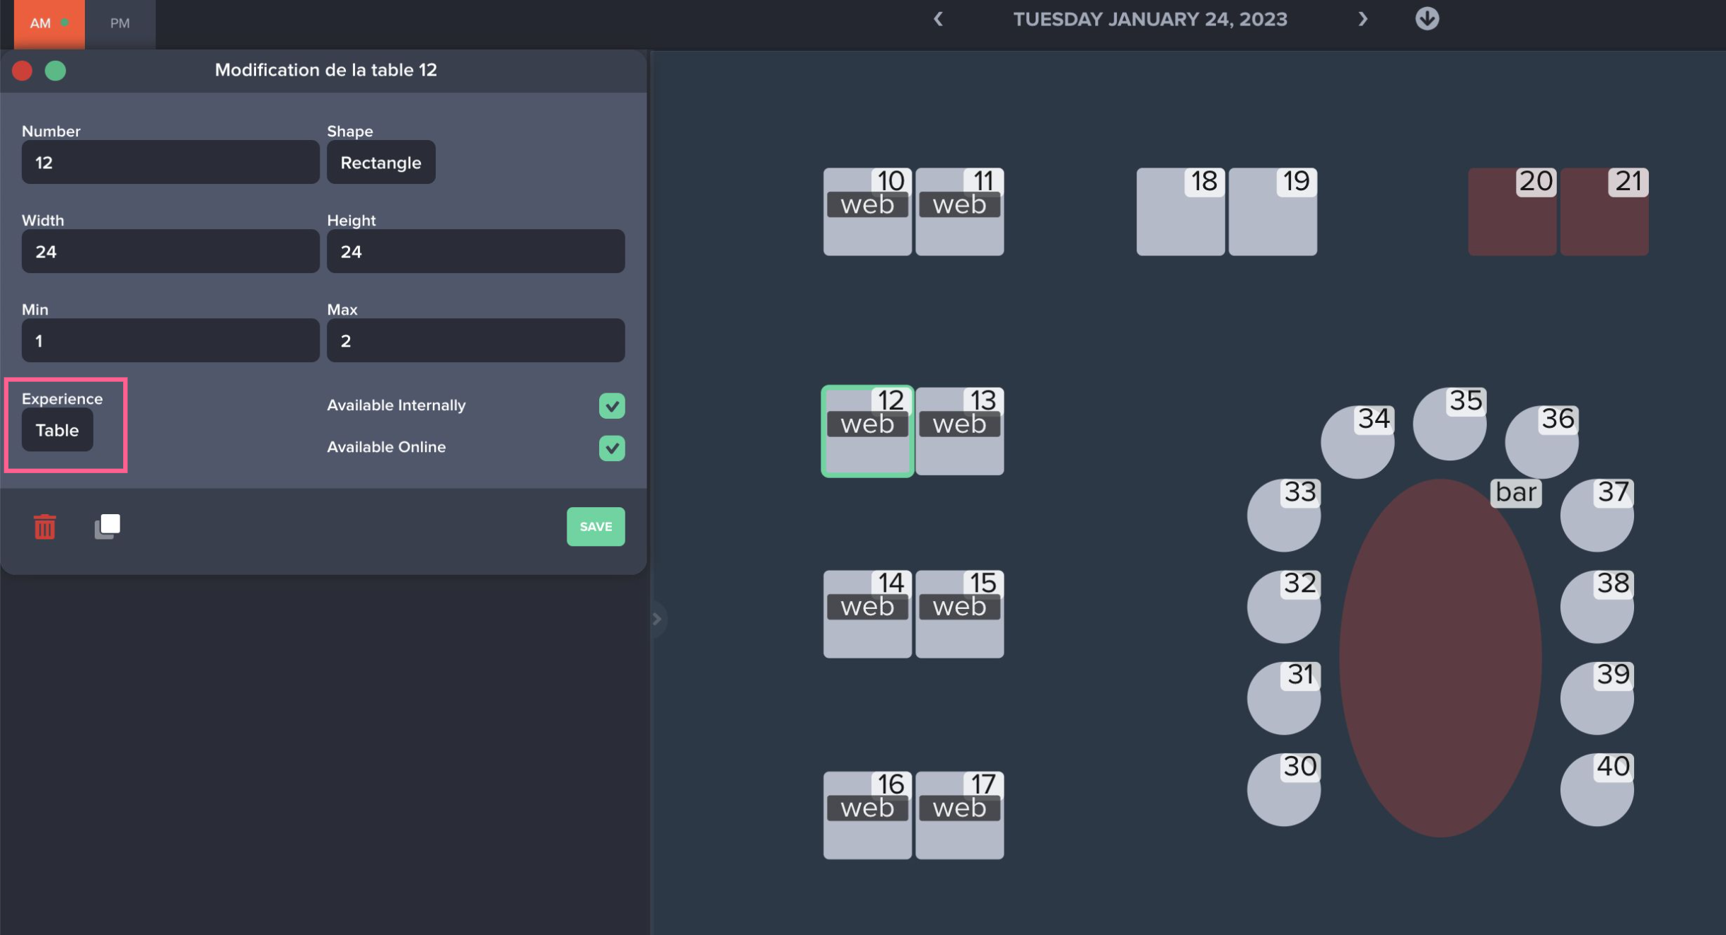Delete table with red trash icon
The width and height of the screenshot is (1726, 935).
coord(45,527)
